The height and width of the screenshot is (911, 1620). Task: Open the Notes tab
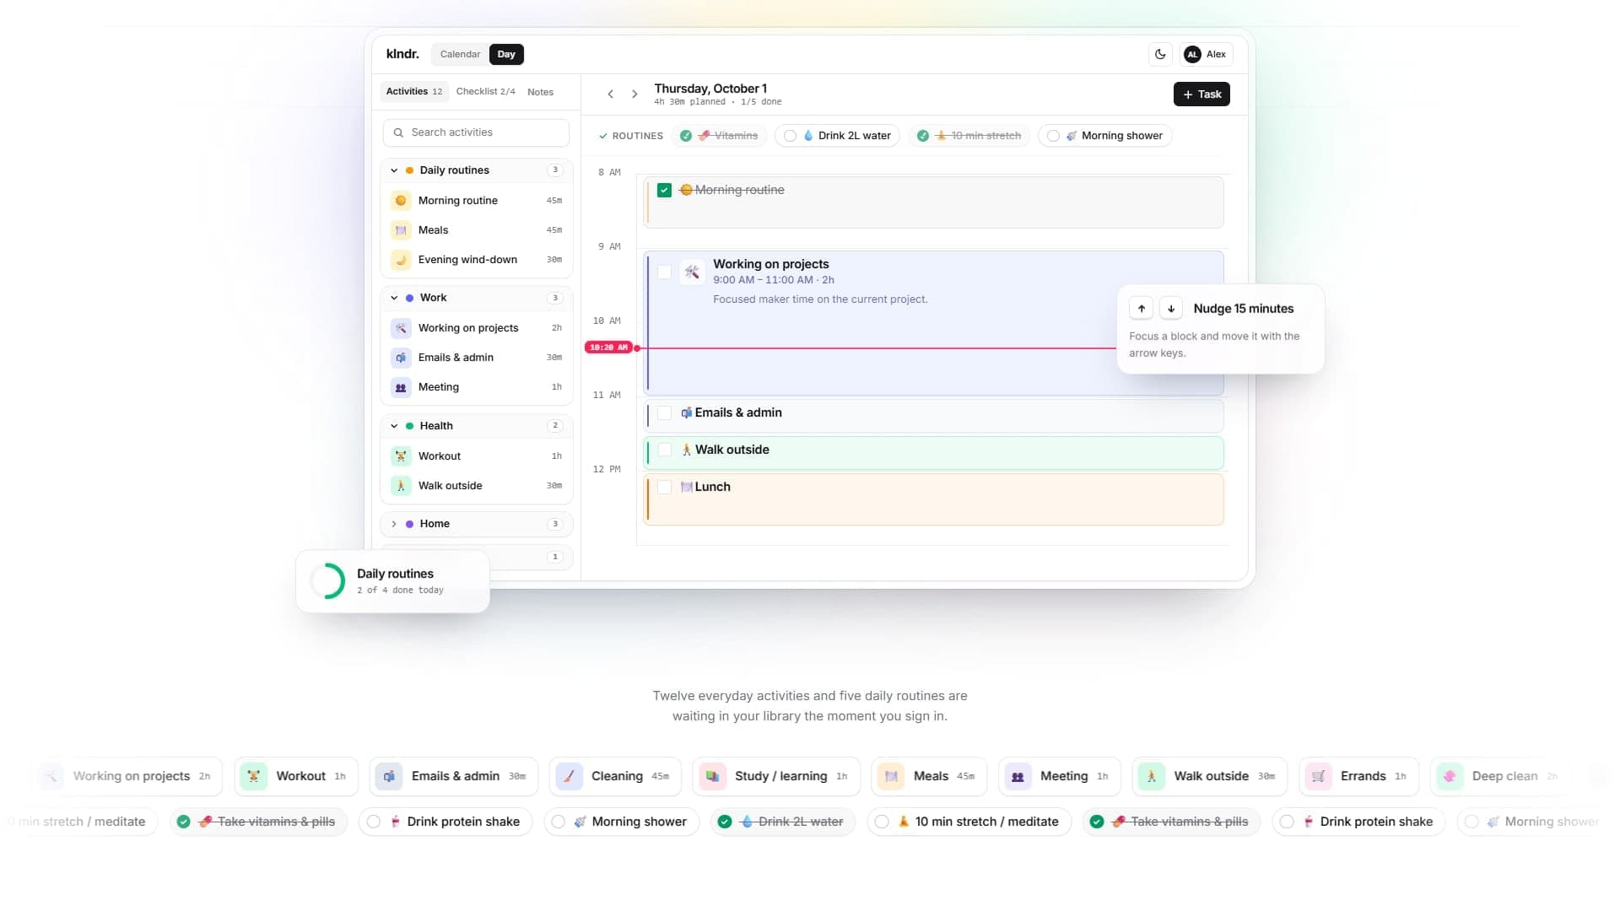(540, 92)
